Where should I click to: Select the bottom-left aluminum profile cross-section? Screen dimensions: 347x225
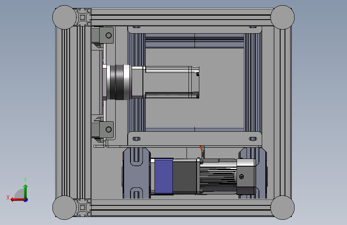tap(84, 207)
